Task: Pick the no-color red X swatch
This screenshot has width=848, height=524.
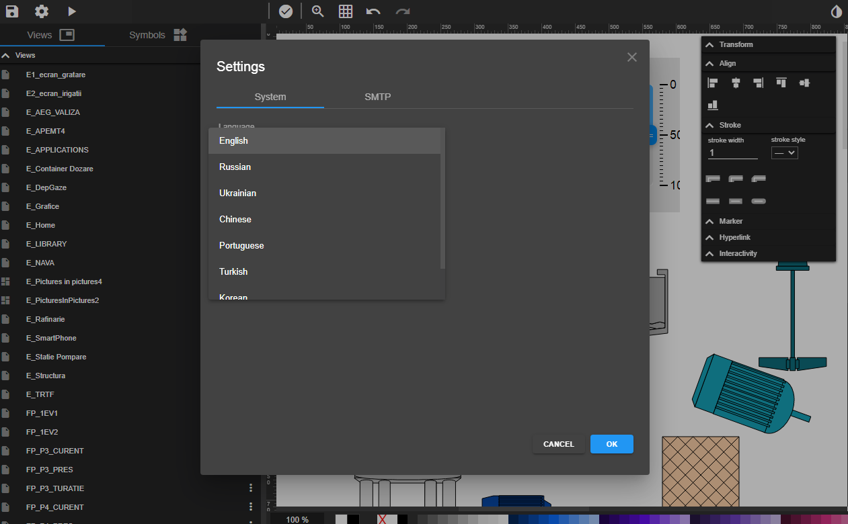Action: (382, 519)
